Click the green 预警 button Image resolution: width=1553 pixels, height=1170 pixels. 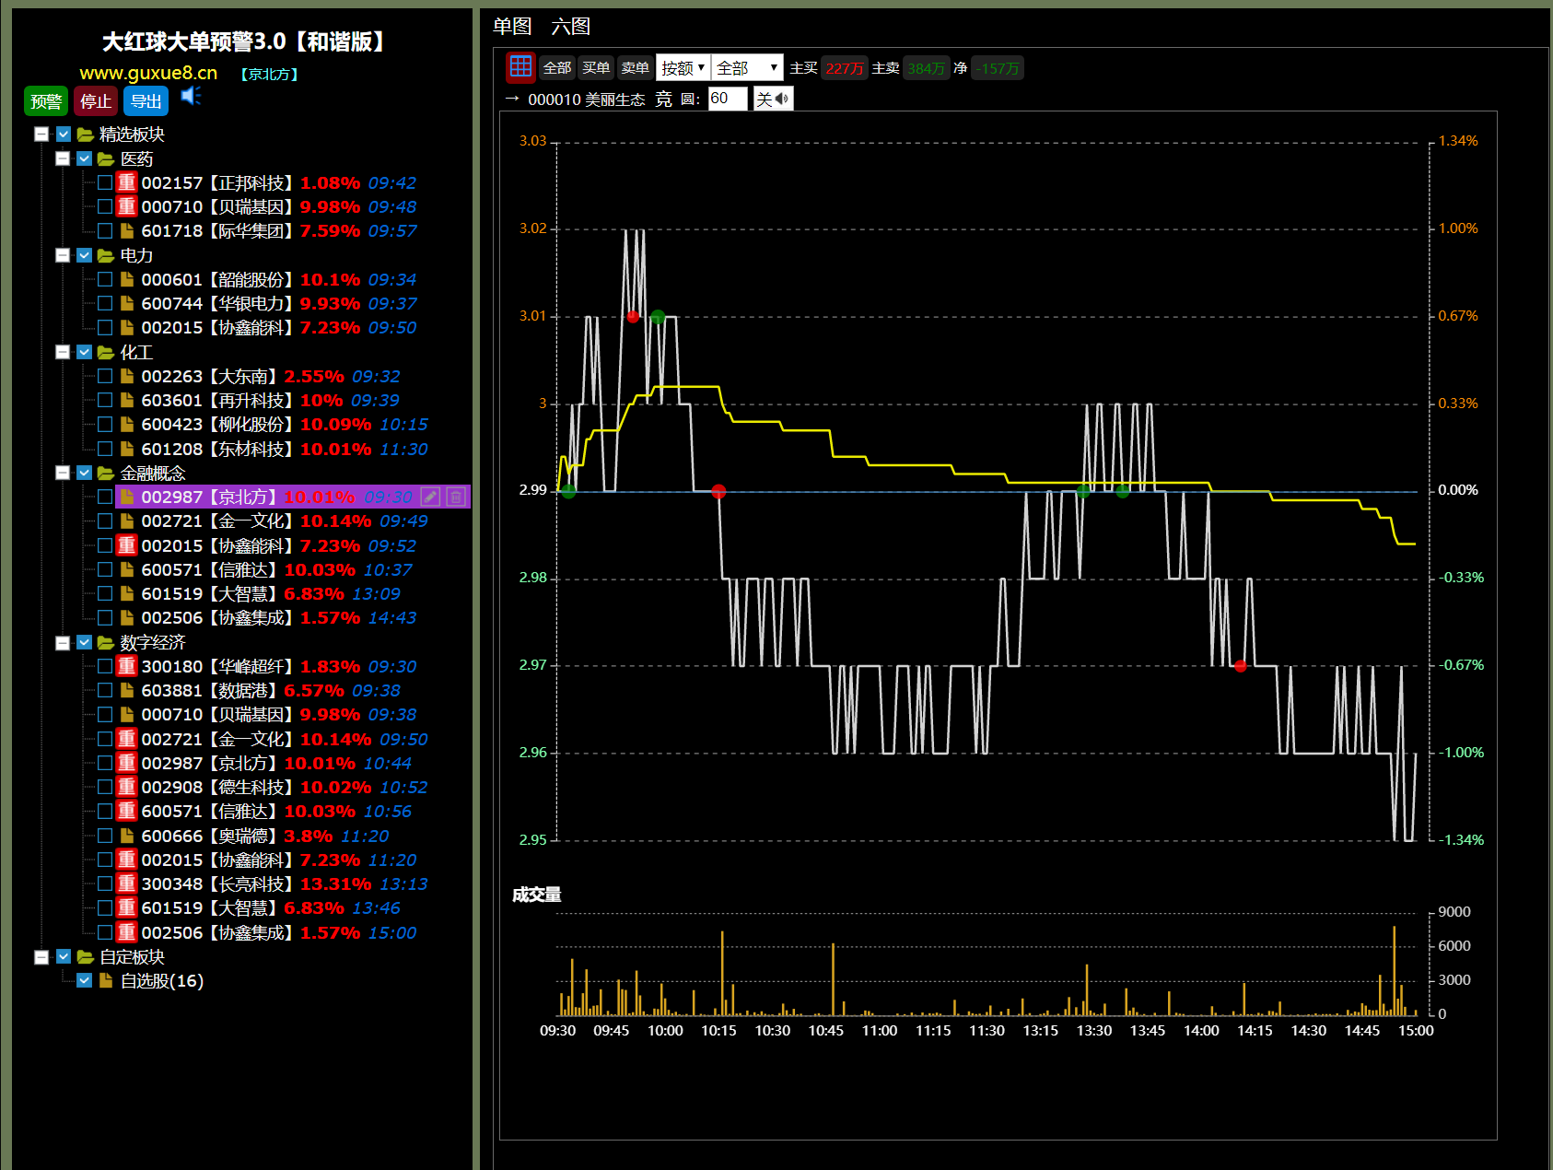tap(46, 101)
